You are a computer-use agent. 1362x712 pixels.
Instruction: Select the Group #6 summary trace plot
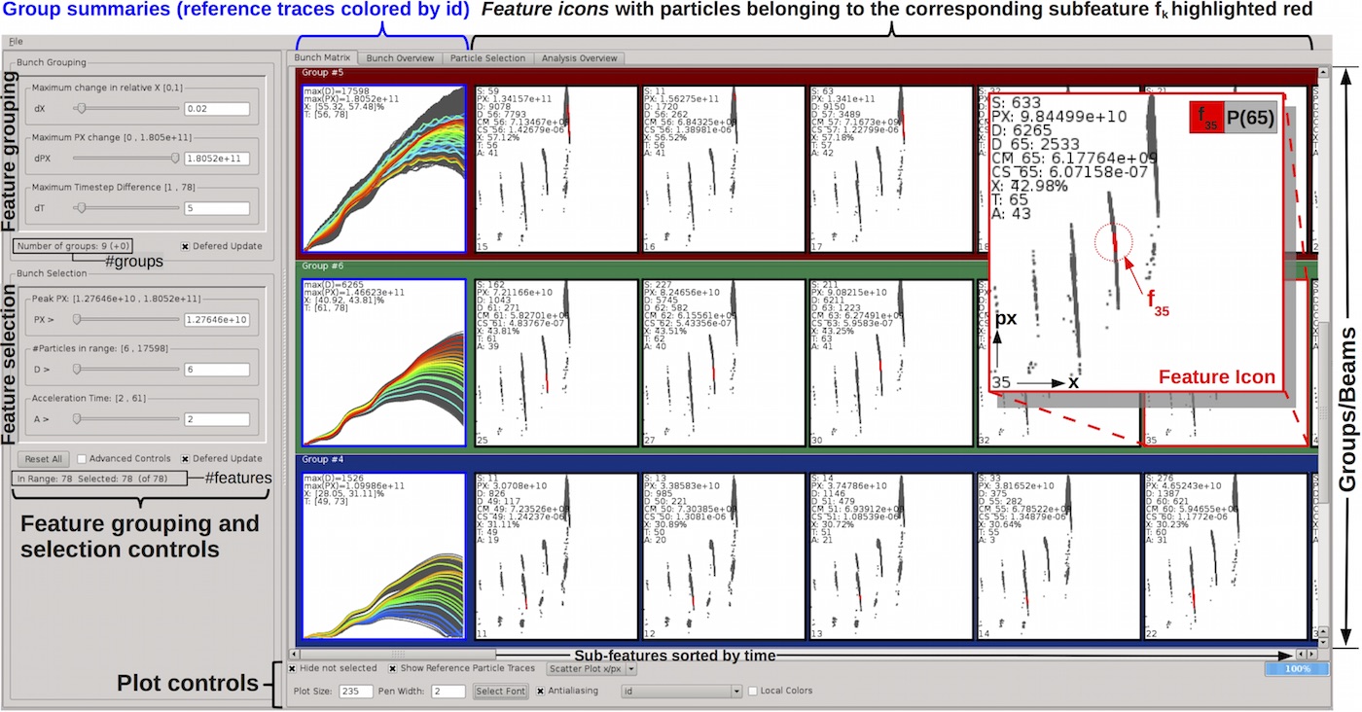coord(384,363)
